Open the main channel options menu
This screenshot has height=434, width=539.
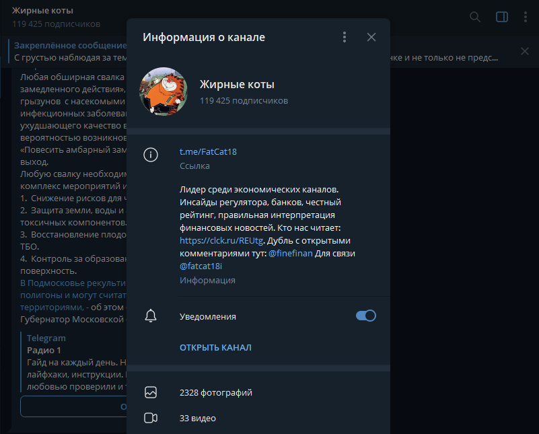coord(526,17)
